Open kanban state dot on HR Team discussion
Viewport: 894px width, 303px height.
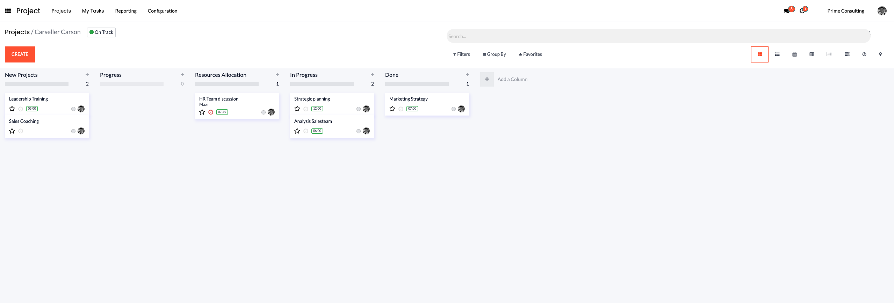[x=264, y=112]
